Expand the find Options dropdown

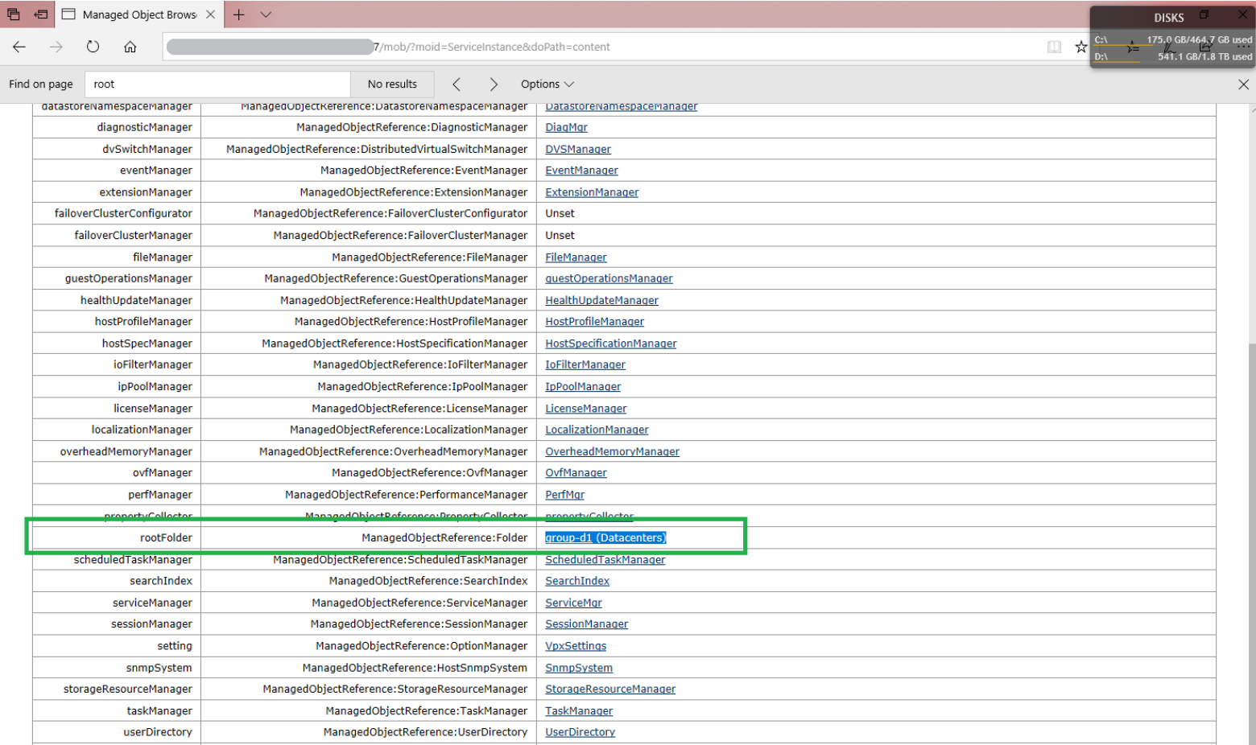tap(547, 84)
